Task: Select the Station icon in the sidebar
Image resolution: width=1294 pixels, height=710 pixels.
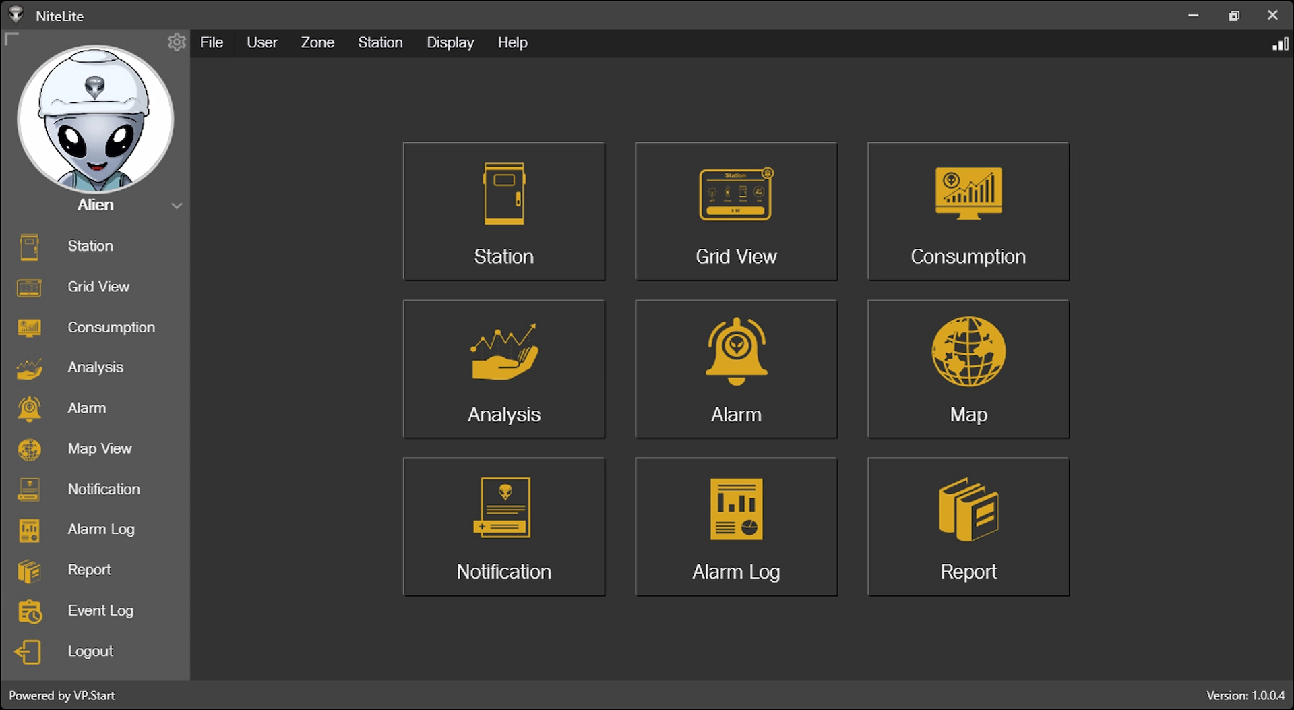Action: point(30,246)
